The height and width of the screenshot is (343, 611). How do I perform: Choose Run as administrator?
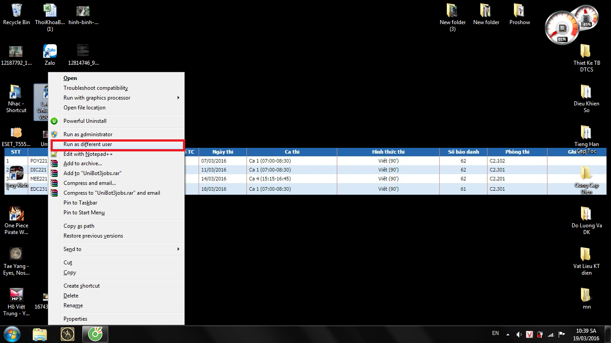click(x=116, y=134)
